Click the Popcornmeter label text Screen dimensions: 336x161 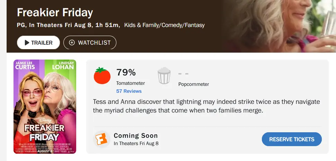coord(194,84)
